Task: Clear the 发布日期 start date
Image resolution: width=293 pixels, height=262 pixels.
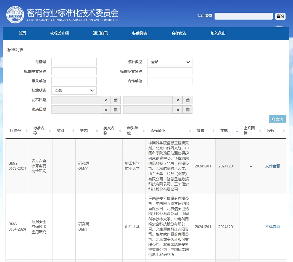Action: click(x=106, y=100)
